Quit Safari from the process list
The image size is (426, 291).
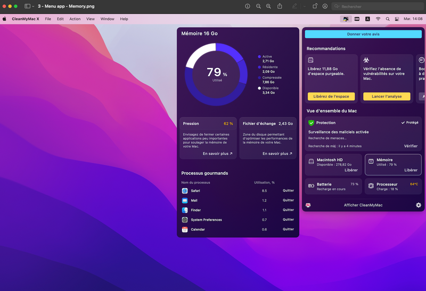288,190
